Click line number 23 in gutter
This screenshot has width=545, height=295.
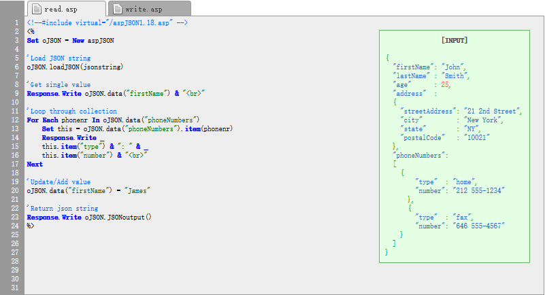[x=15, y=218]
